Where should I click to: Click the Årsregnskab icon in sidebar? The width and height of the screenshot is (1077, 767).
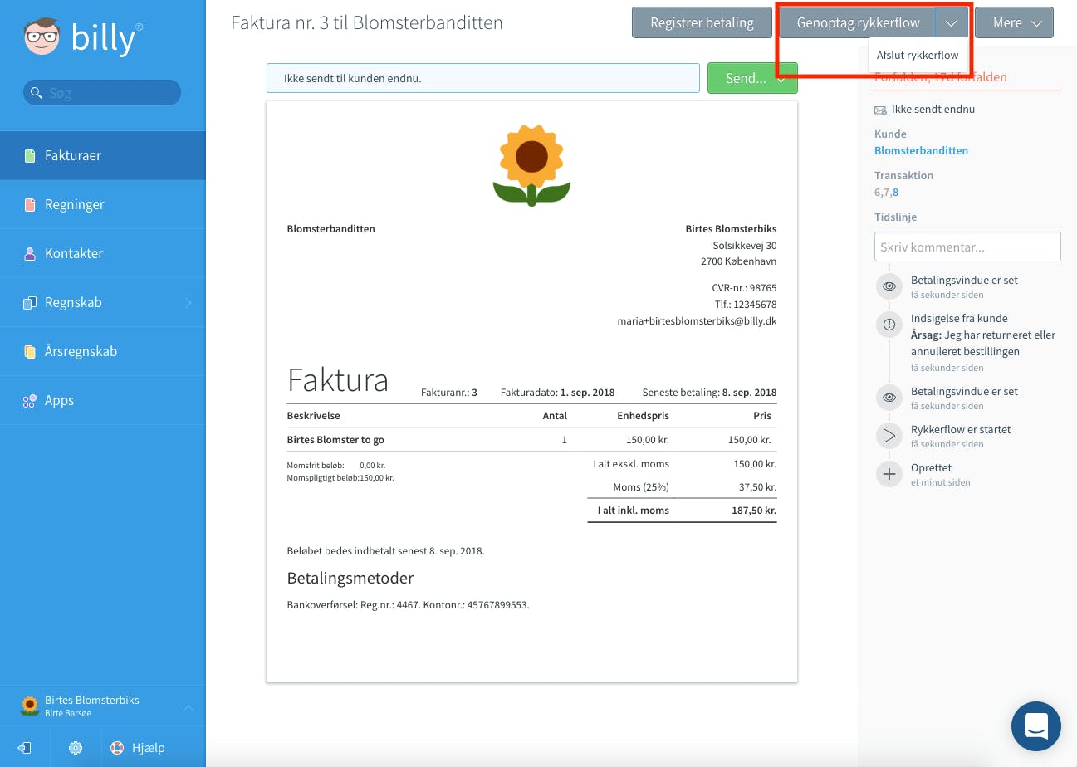pos(30,352)
